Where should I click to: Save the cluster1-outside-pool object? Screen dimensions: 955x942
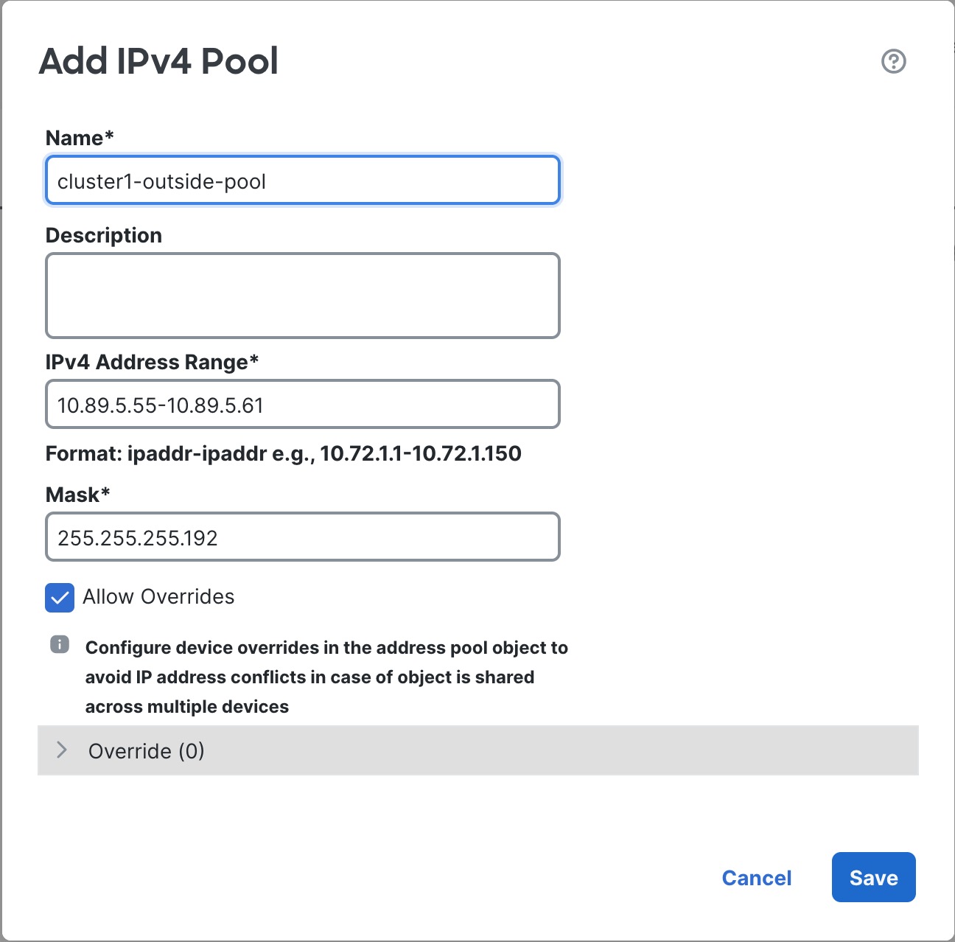click(873, 877)
